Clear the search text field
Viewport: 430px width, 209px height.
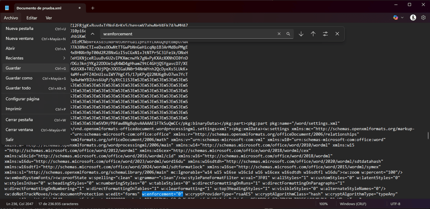pyautogui.click(x=279, y=34)
